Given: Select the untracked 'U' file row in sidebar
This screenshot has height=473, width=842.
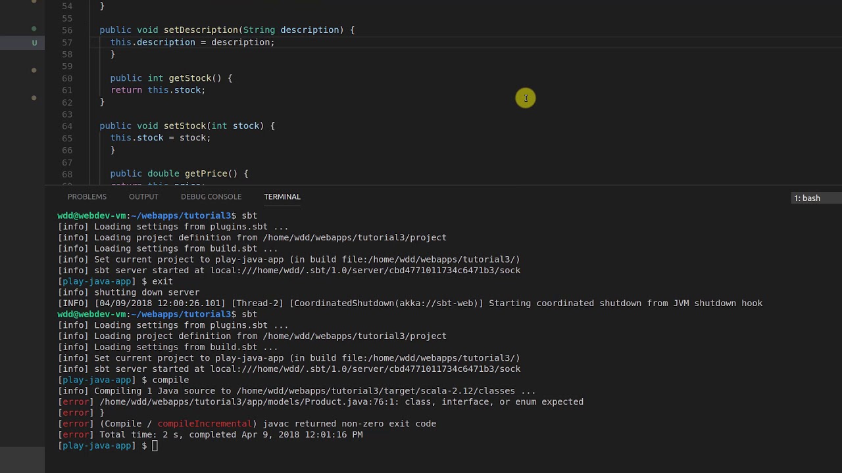Looking at the screenshot, I should tap(22, 43).
